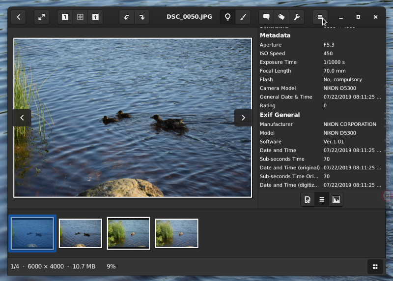Screen dimensions: 393x281
Task: Fit image to window
Action: (80, 17)
